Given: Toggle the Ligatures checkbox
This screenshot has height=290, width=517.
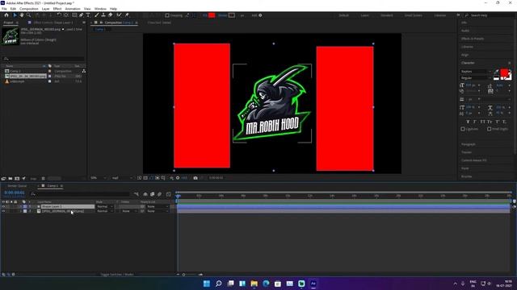Looking at the screenshot, I should point(463,129).
